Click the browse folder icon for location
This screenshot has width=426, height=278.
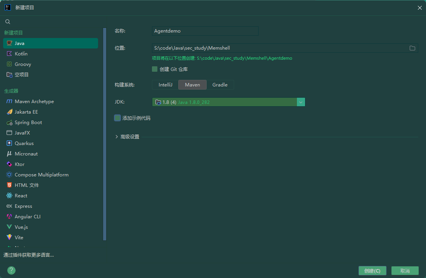point(412,48)
